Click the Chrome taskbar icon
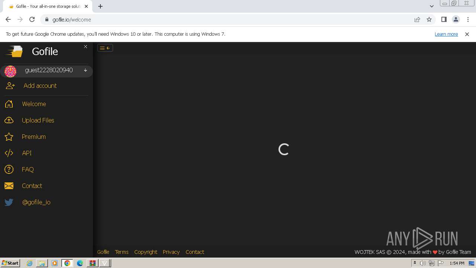This screenshot has width=476, height=268. click(67, 263)
